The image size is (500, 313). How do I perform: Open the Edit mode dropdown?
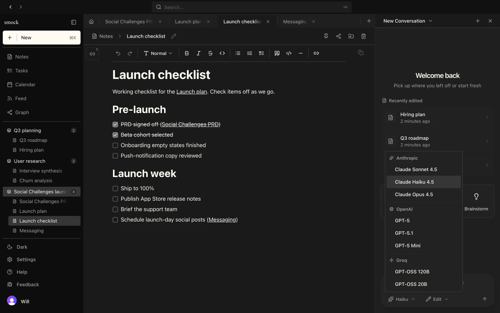tap(437, 299)
